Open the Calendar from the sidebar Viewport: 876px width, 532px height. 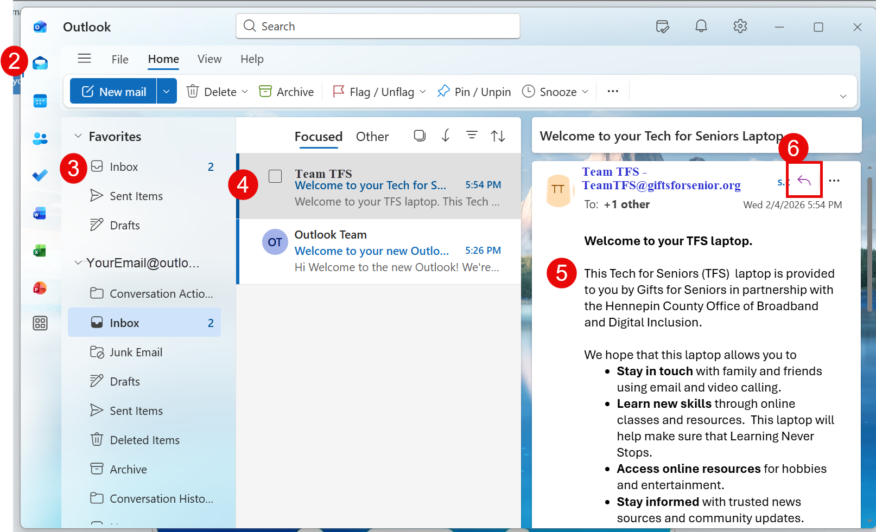(40, 100)
